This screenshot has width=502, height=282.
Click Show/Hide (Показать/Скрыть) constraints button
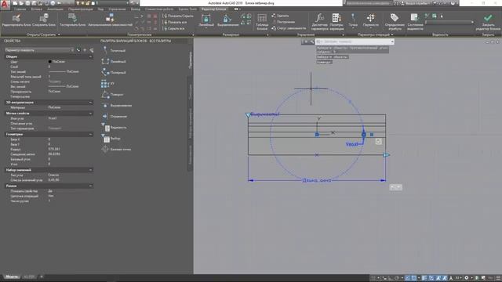coord(178,16)
